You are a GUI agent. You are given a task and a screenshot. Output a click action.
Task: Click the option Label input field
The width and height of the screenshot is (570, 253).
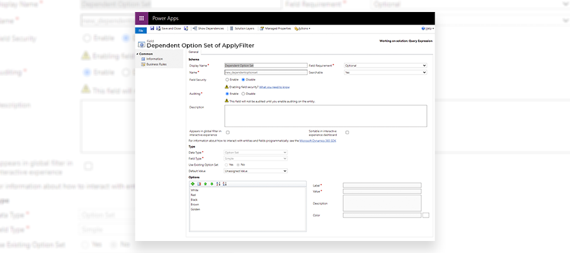tap(382, 185)
